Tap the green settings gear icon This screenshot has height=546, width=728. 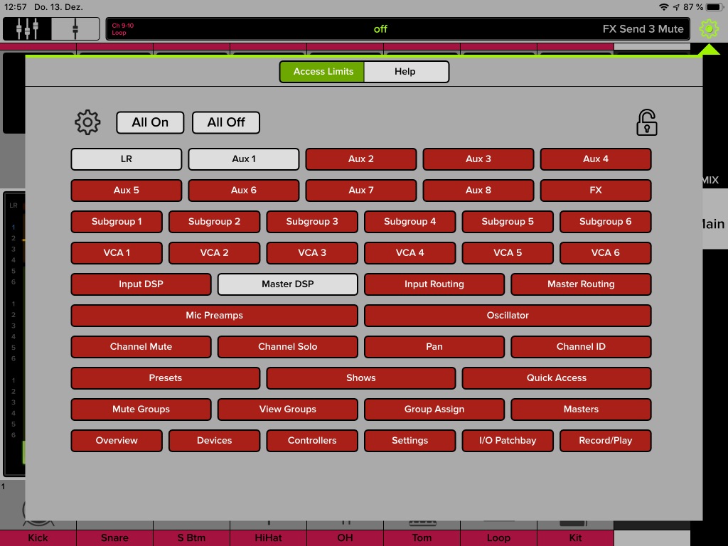coord(709,29)
